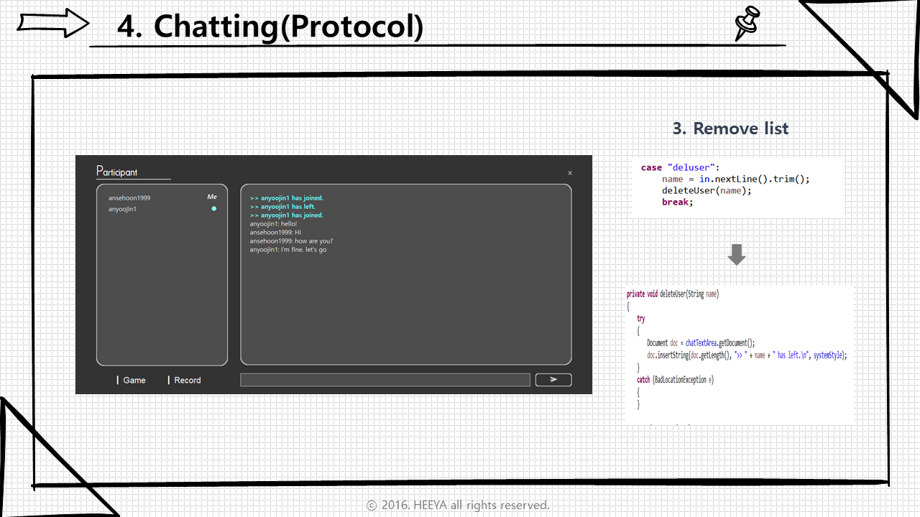
Task: Open the Record option
Action: [x=185, y=381]
